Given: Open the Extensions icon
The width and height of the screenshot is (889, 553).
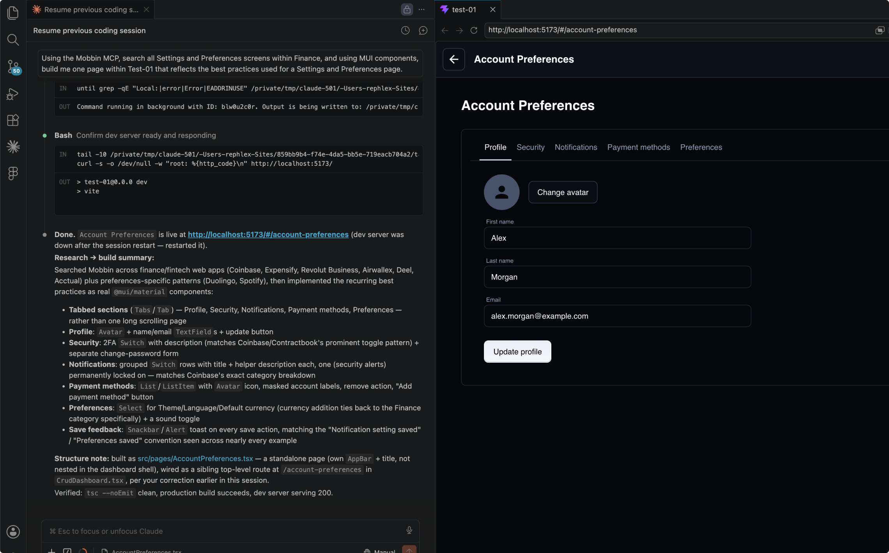Looking at the screenshot, I should (13, 120).
